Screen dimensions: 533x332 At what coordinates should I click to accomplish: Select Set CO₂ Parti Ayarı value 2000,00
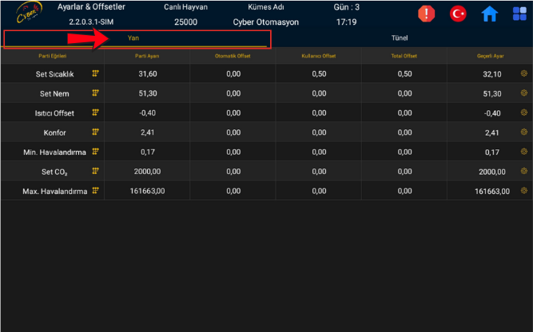(147, 172)
